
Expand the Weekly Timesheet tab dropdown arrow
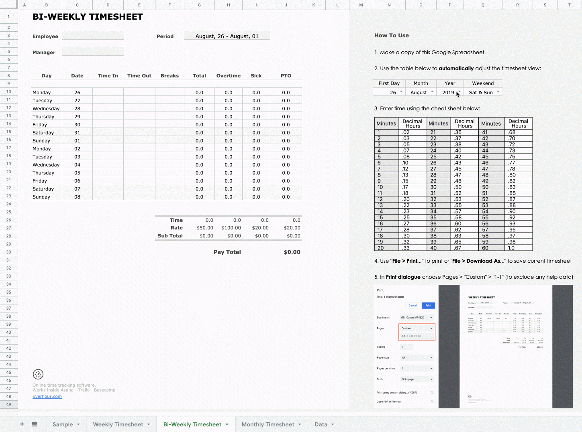tap(148, 424)
